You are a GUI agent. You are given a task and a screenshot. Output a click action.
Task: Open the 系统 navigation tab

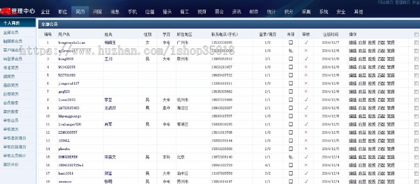click(323, 12)
